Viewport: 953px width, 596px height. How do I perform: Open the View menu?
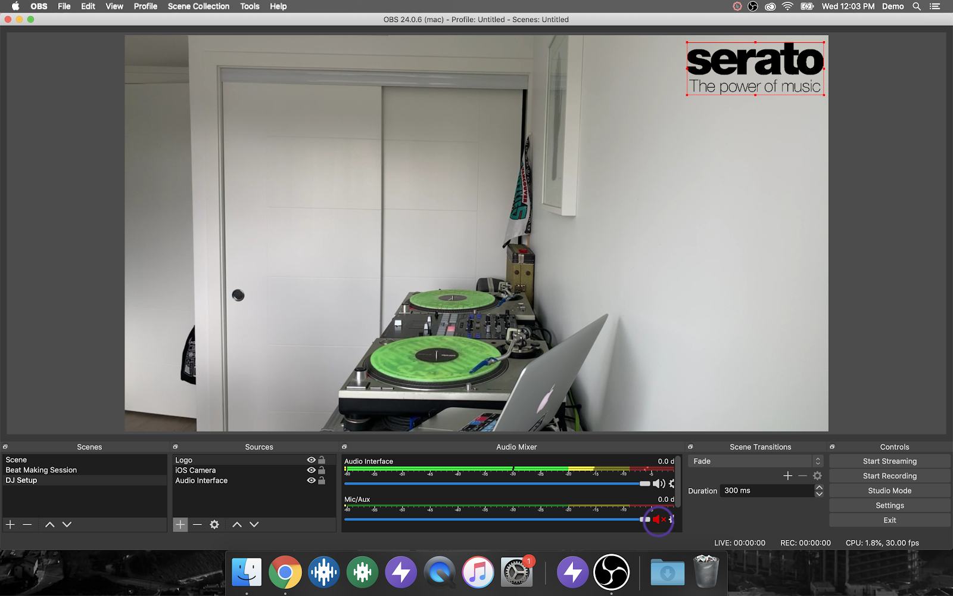114,7
